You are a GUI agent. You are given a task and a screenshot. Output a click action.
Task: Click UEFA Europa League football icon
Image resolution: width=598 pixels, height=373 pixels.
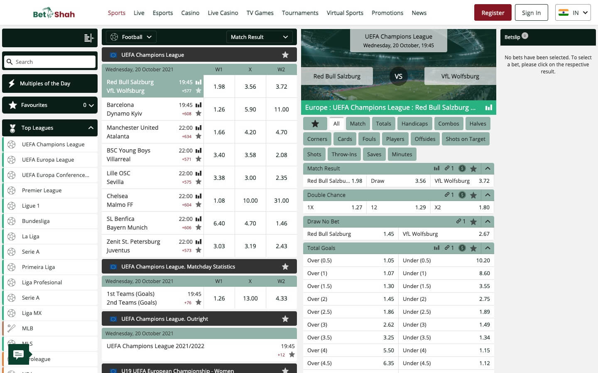coord(12,160)
